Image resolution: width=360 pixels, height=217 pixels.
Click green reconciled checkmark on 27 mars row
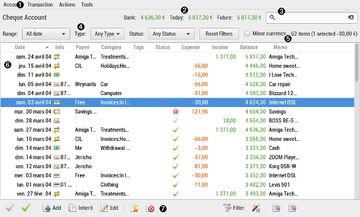pos(176,130)
